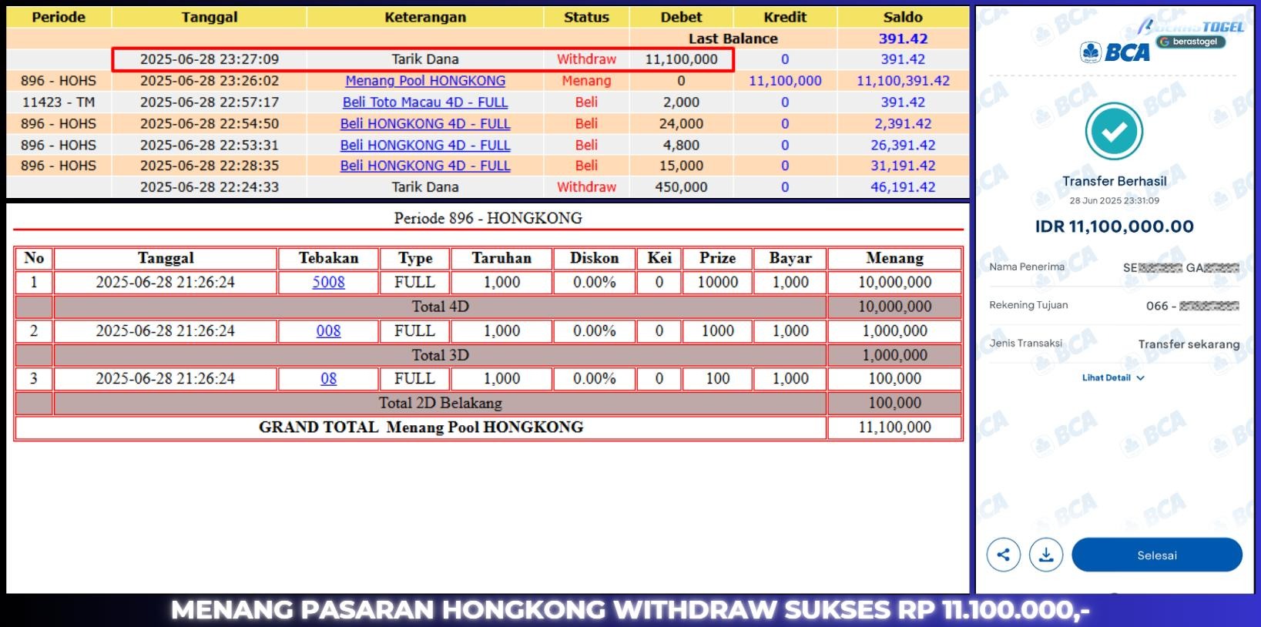
Task: Click the Menang status cell
Action: pos(586,80)
